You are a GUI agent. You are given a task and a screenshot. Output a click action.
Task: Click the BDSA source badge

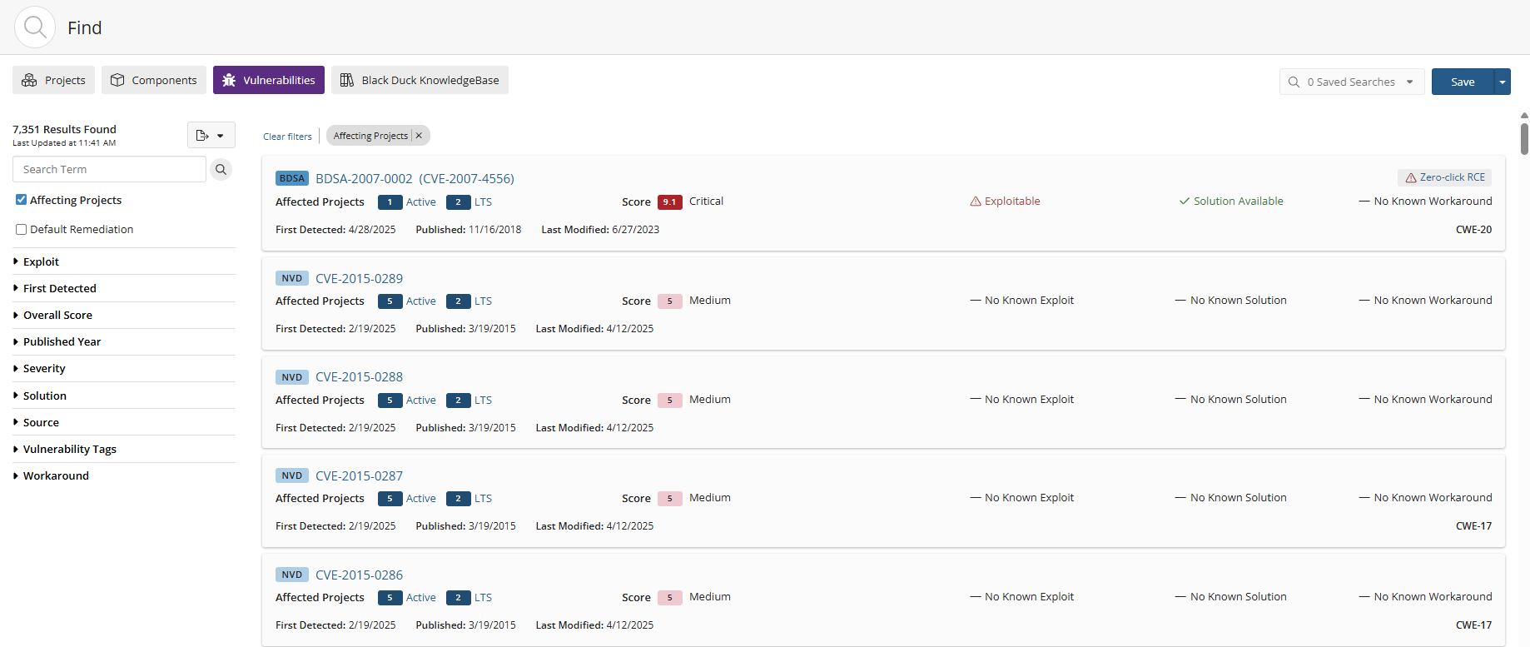coord(292,178)
